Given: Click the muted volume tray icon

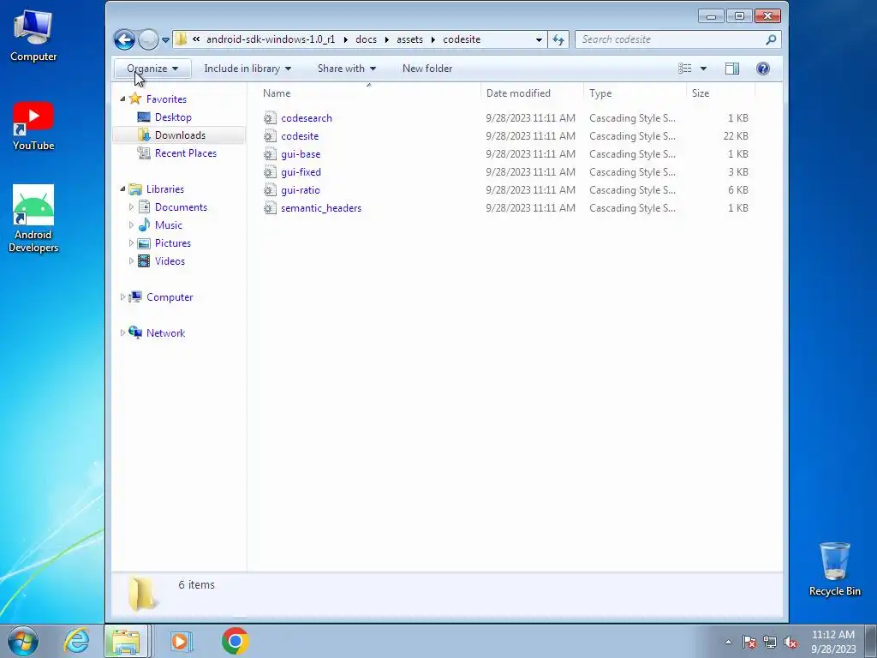Looking at the screenshot, I should click(790, 642).
